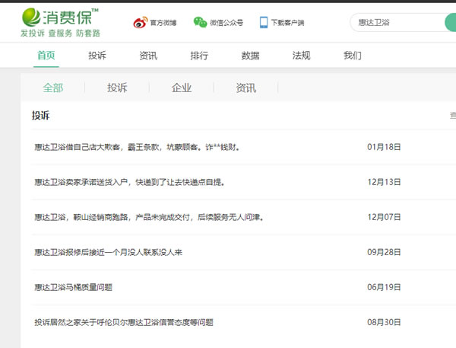Click the 下载客户端 phone icon
This screenshot has width=456, height=348.
click(x=264, y=23)
